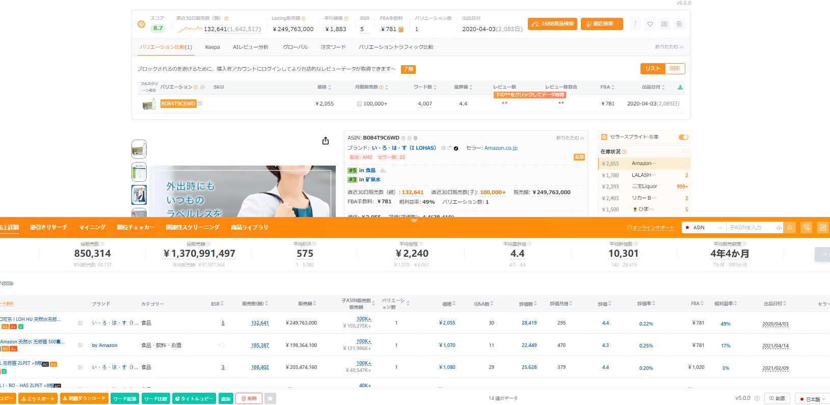Open the 日本語 language dropdown

pos(813,399)
